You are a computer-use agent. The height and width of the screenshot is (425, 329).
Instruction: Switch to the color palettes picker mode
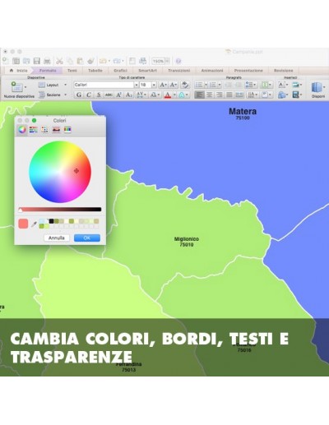tap(44, 130)
